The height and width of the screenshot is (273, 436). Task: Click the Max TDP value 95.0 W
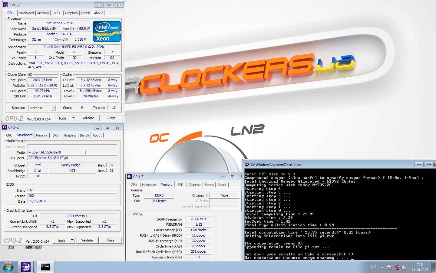[x=84, y=29]
